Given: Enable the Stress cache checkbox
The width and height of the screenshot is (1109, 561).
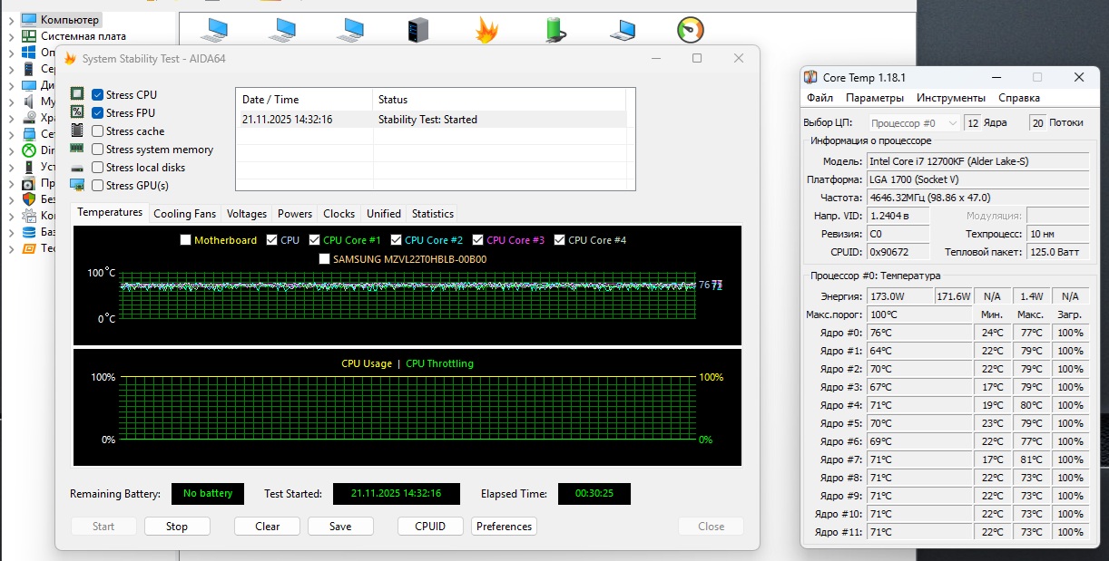Looking at the screenshot, I should (x=98, y=131).
